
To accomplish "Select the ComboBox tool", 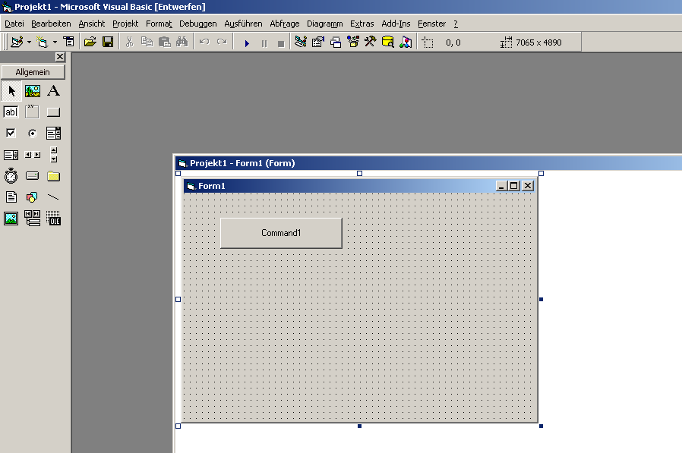I will point(53,133).
